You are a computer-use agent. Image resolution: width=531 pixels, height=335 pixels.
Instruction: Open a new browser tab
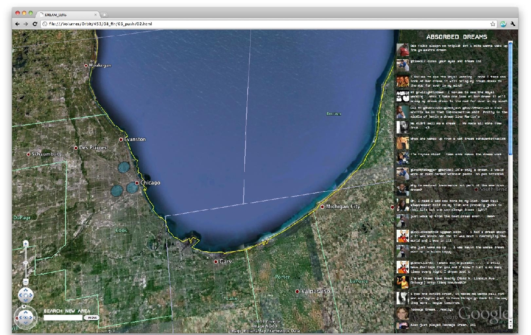105,15
